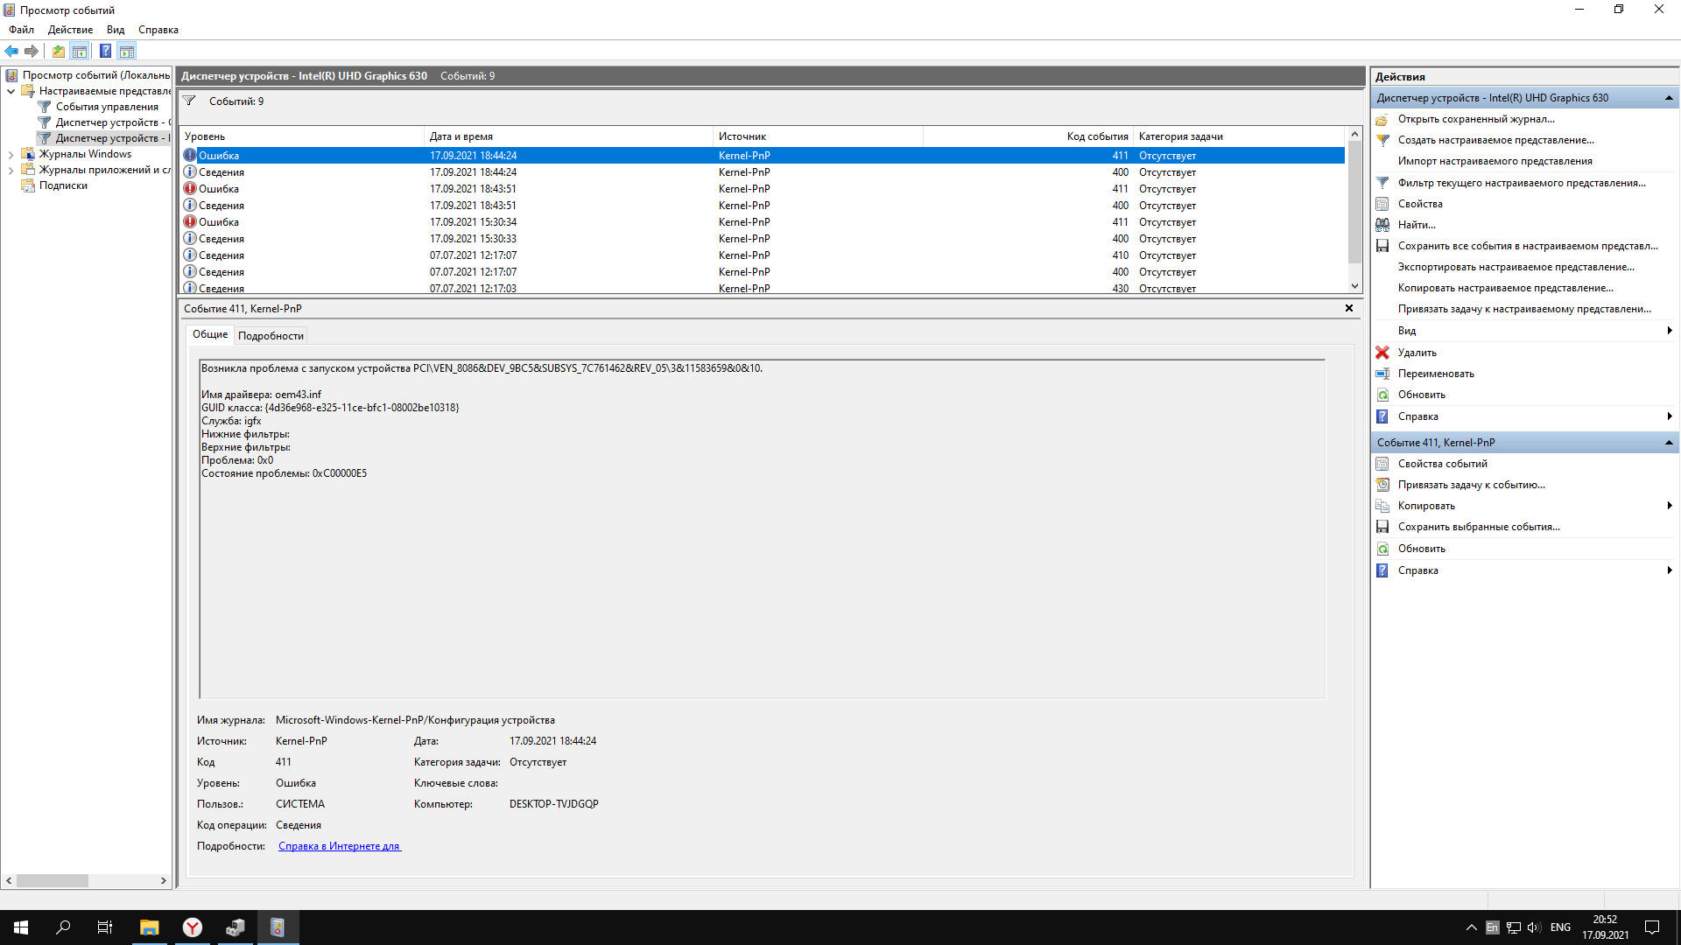The width and height of the screenshot is (1681, 945).
Task: Select the Ошибка event at 18:43:51
Action: click(x=762, y=189)
